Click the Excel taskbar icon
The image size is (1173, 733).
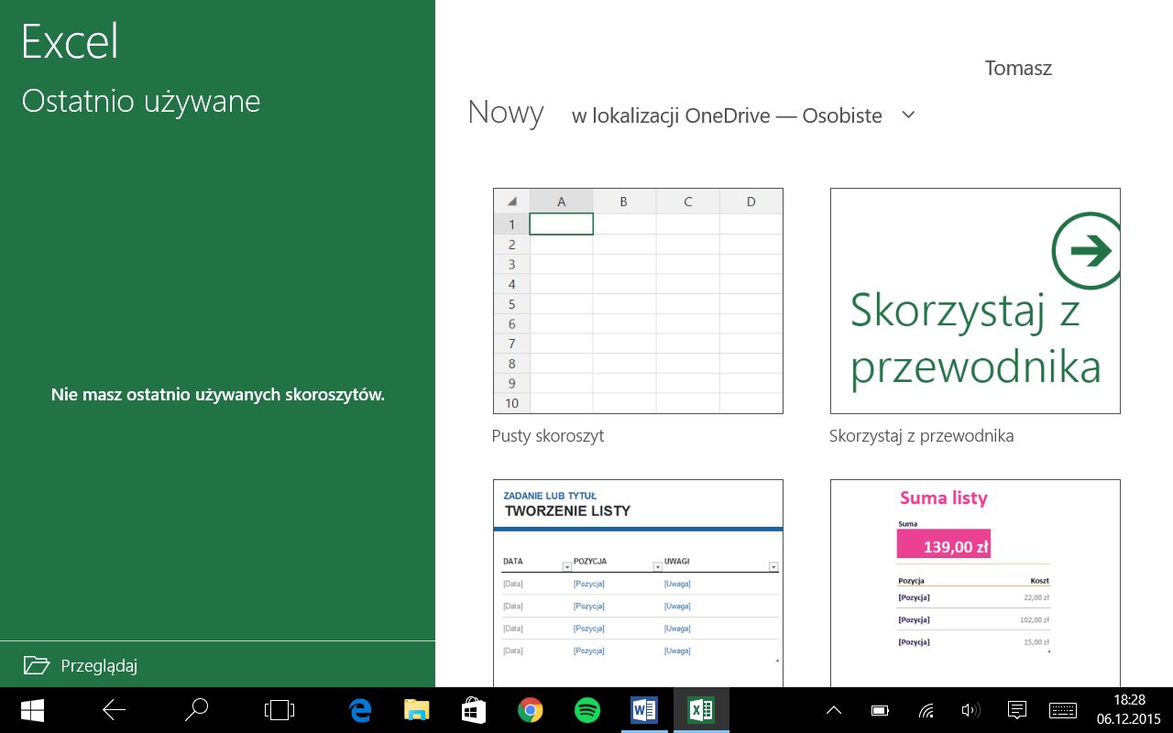click(701, 710)
